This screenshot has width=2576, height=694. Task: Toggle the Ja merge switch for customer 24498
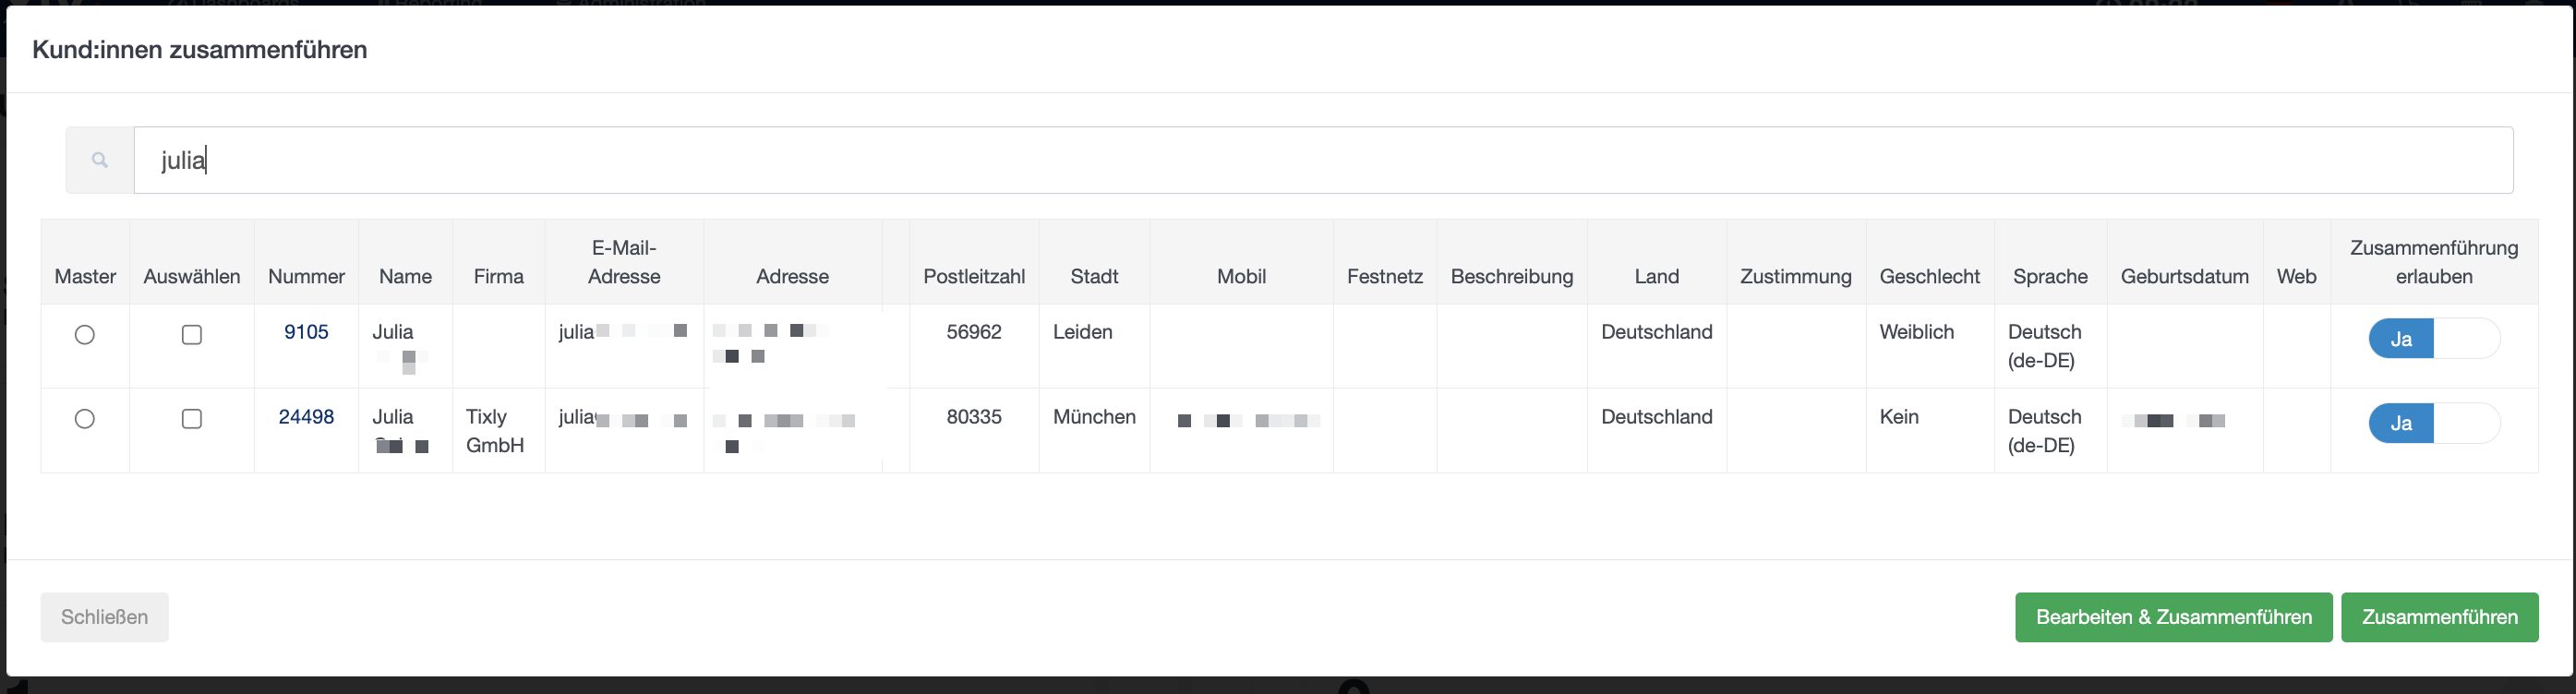point(2434,423)
